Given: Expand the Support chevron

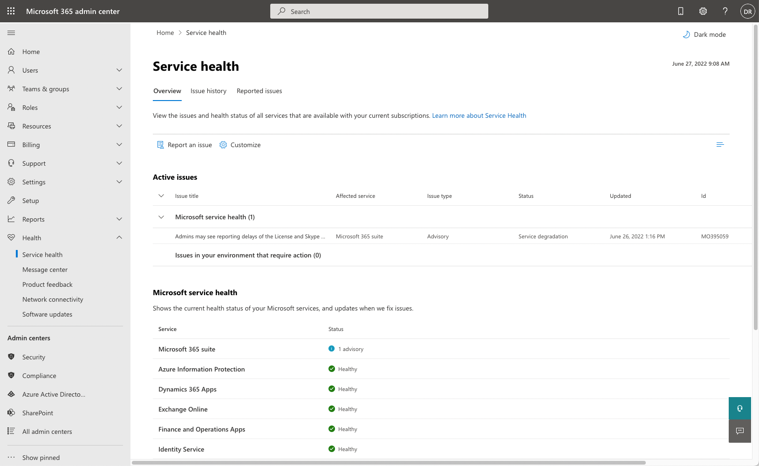Looking at the screenshot, I should [x=119, y=163].
